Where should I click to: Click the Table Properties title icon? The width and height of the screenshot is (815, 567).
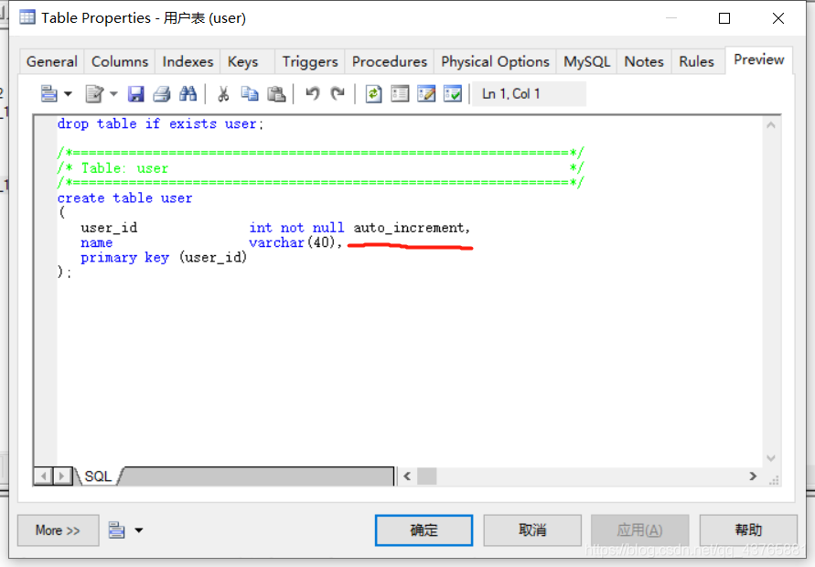(x=27, y=17)
